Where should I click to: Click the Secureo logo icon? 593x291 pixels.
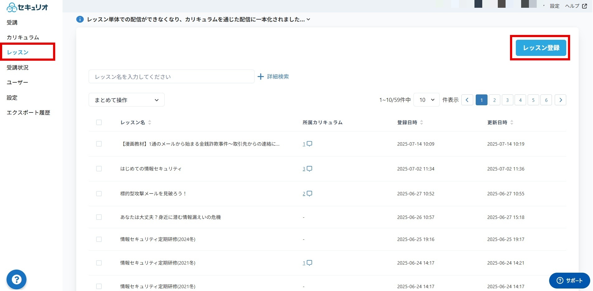(12, 7)
